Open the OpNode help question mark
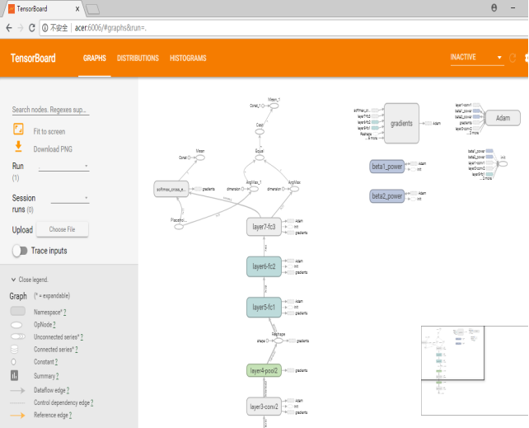 (54, 325)
